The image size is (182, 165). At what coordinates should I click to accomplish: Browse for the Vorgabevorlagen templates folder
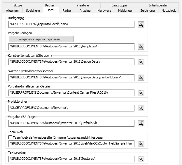(x=141, y=47)
